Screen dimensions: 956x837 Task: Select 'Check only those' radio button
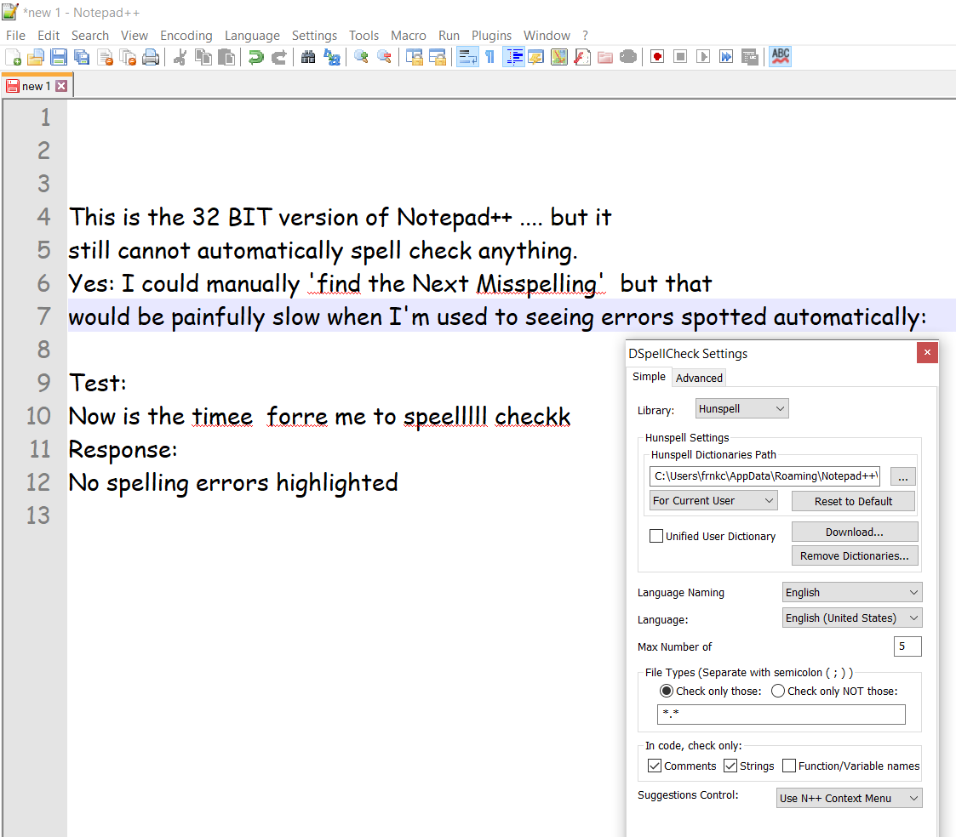click(x=667, y=691)
